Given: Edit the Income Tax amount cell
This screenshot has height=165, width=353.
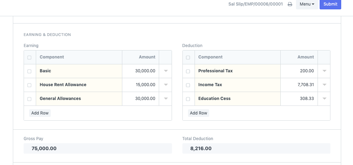Looking at the screenshot, I should coord(299,85).
